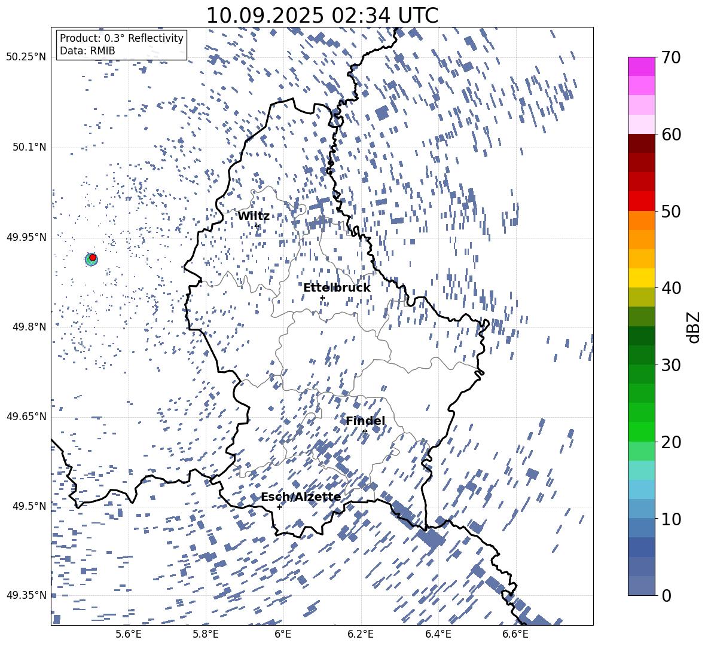Click the colorbar tick label 60
708x646 pixels.
[671, 134]
